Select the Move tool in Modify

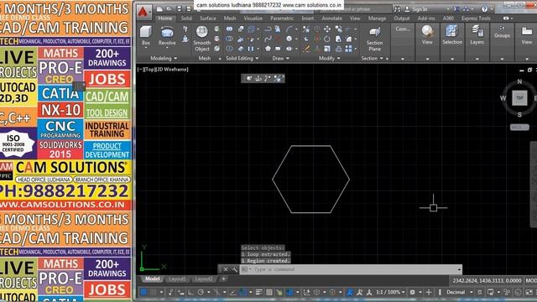(327, 29)
